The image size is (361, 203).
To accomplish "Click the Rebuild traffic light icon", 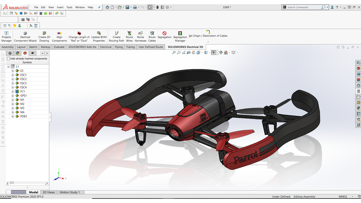I will click(157, 7).
